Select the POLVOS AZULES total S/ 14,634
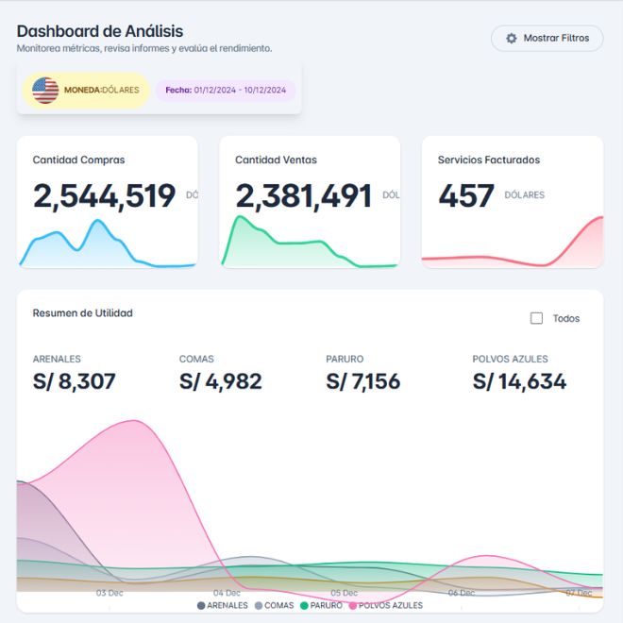The height and width of the screenshot is (623, 623). (519, 381)
